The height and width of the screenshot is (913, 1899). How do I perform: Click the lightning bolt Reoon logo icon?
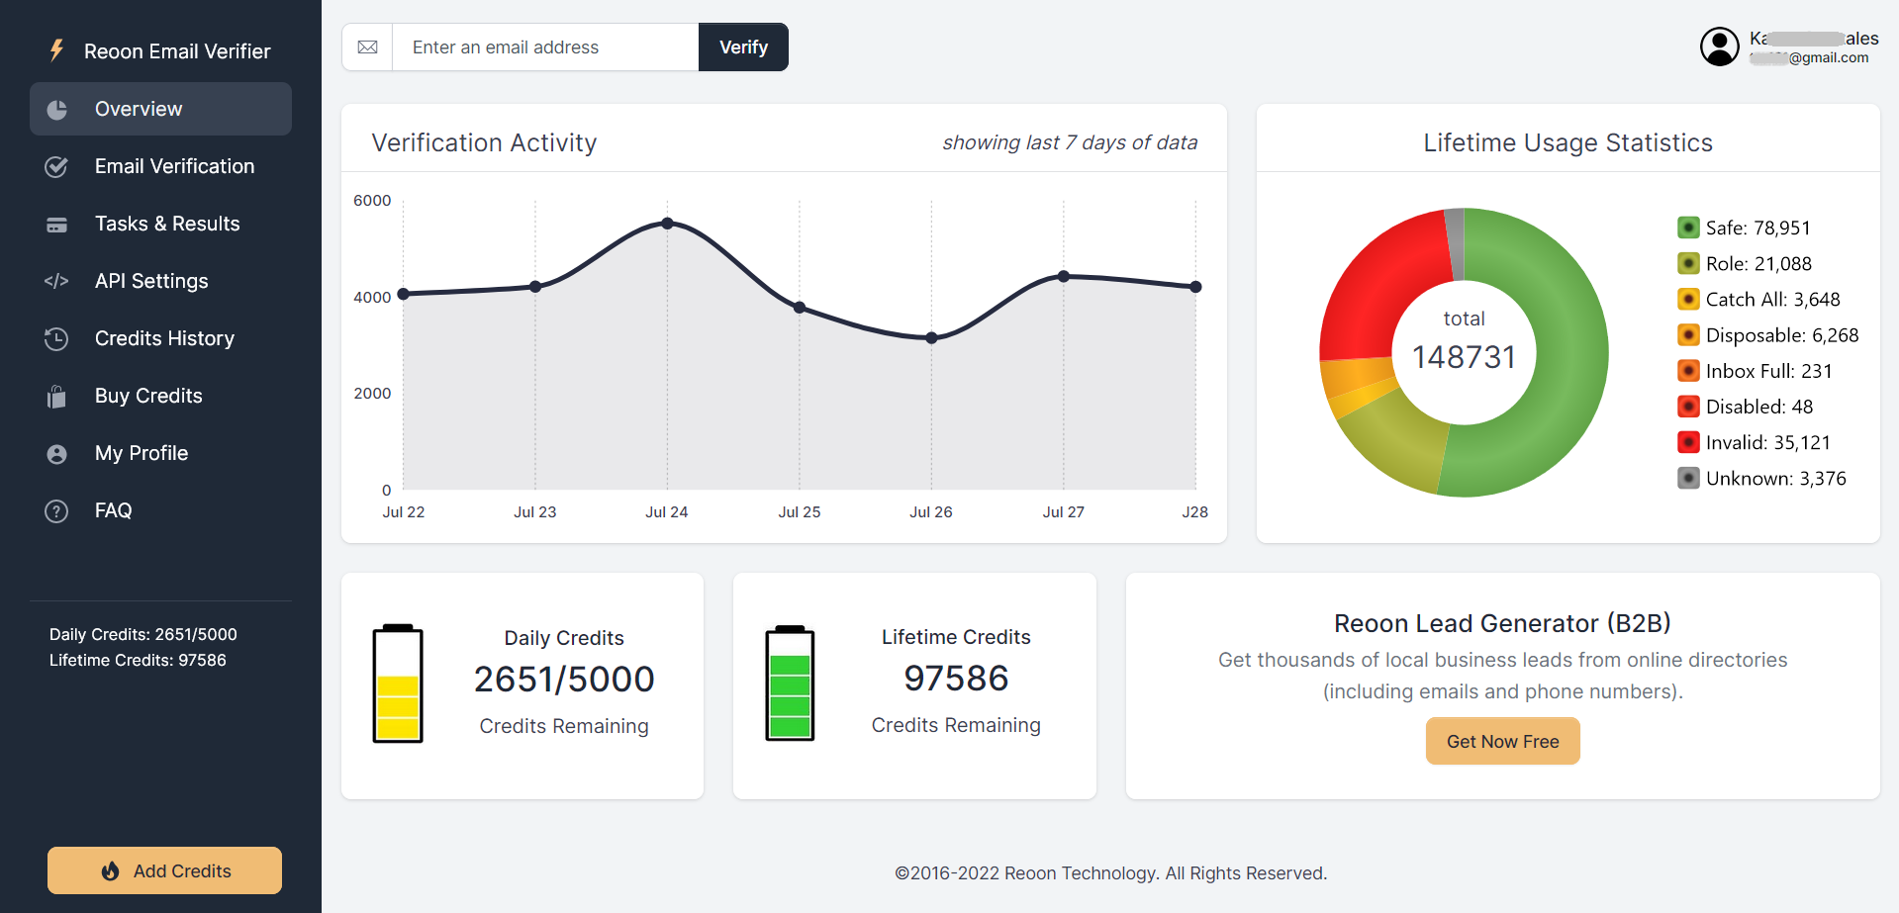point(56,50)
